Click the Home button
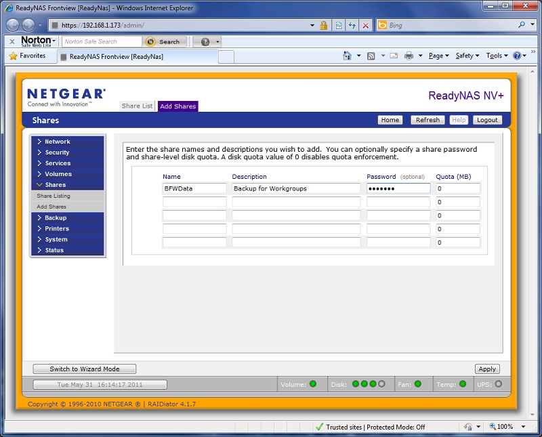The image size is (542, 437). 390,120
